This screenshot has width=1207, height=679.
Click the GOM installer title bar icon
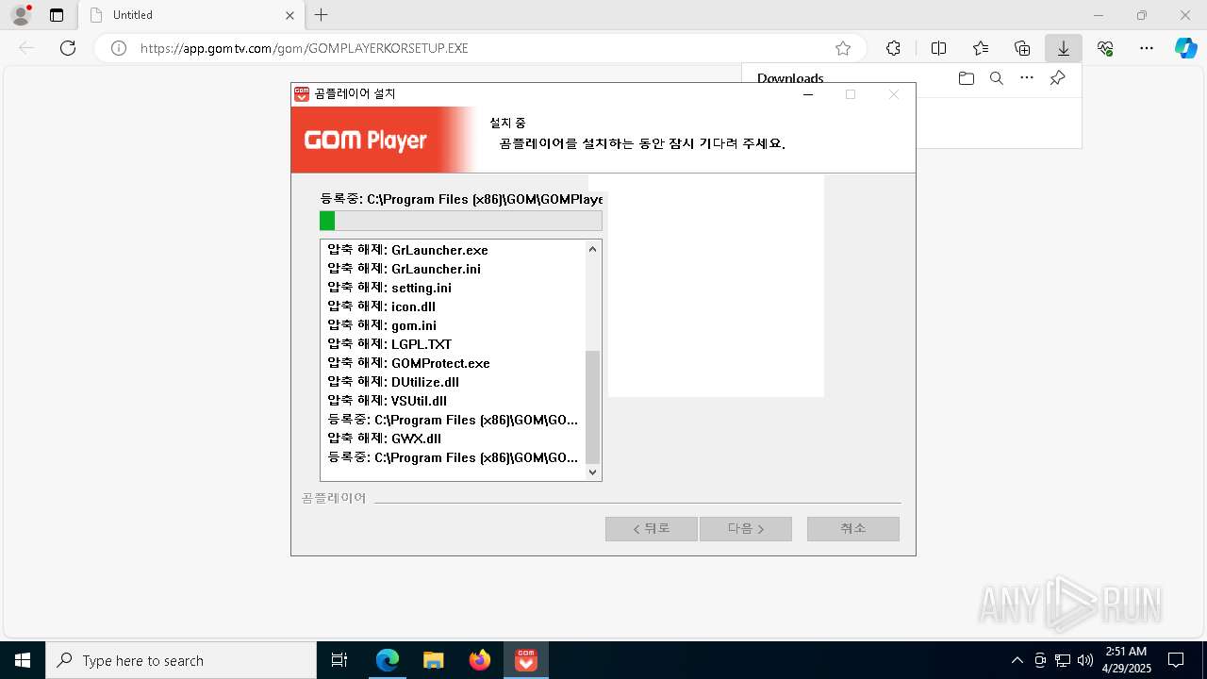[302, 94]
